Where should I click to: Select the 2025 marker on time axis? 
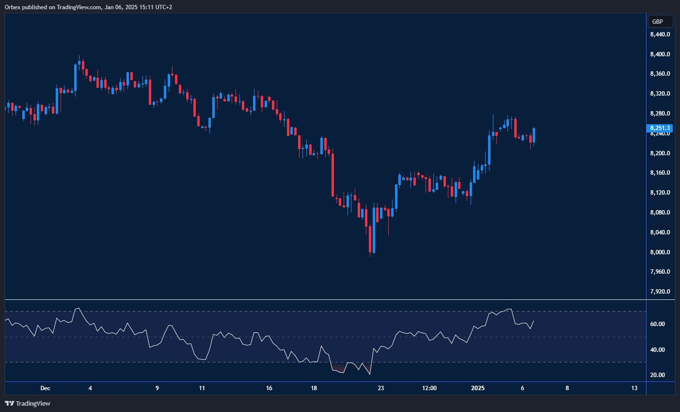[x=478, y=388]
